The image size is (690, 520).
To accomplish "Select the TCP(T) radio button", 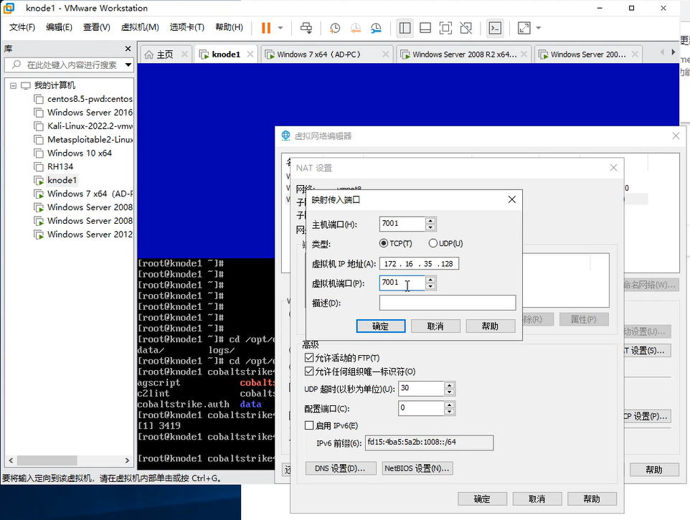I will click(x=383, y=243).
